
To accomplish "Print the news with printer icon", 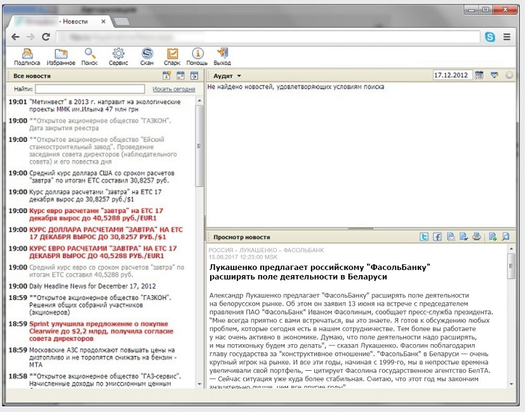I will point(477,237).
